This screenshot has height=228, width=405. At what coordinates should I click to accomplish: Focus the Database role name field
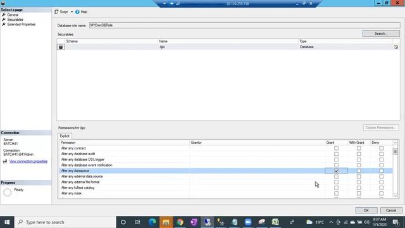point(245,25)
